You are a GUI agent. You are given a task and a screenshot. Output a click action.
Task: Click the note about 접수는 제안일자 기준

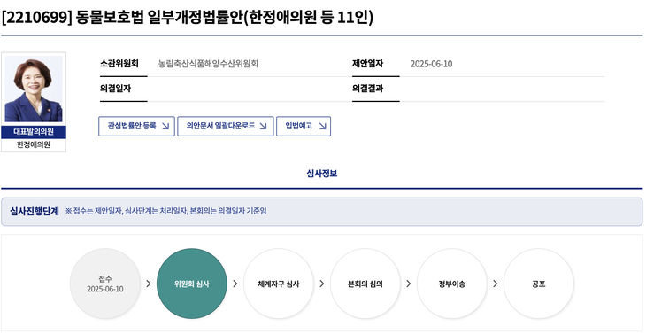(166, 211)
